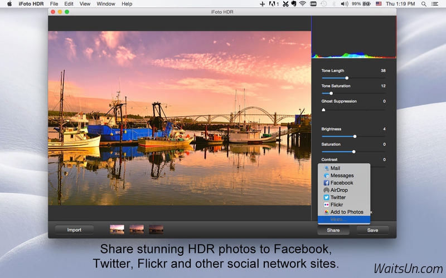
Task: Choose Add to Photos in share menu
Action: [344, 212]
